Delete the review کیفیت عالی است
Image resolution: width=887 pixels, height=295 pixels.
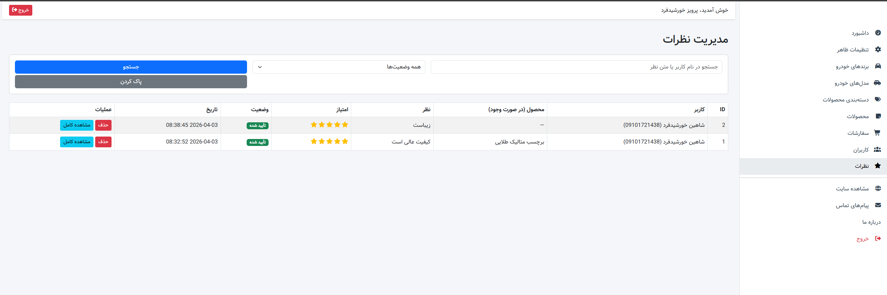103,142
